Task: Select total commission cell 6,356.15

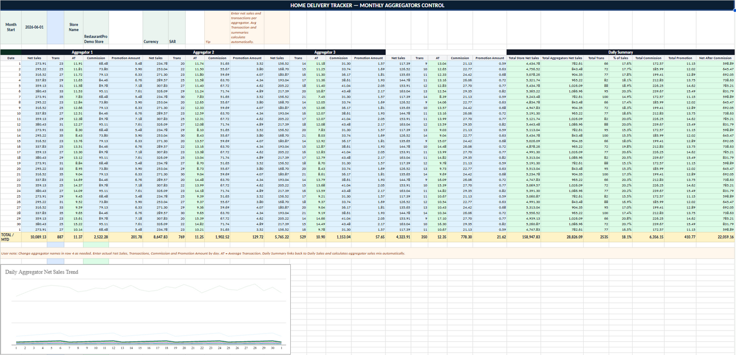Action: [648, 237]
